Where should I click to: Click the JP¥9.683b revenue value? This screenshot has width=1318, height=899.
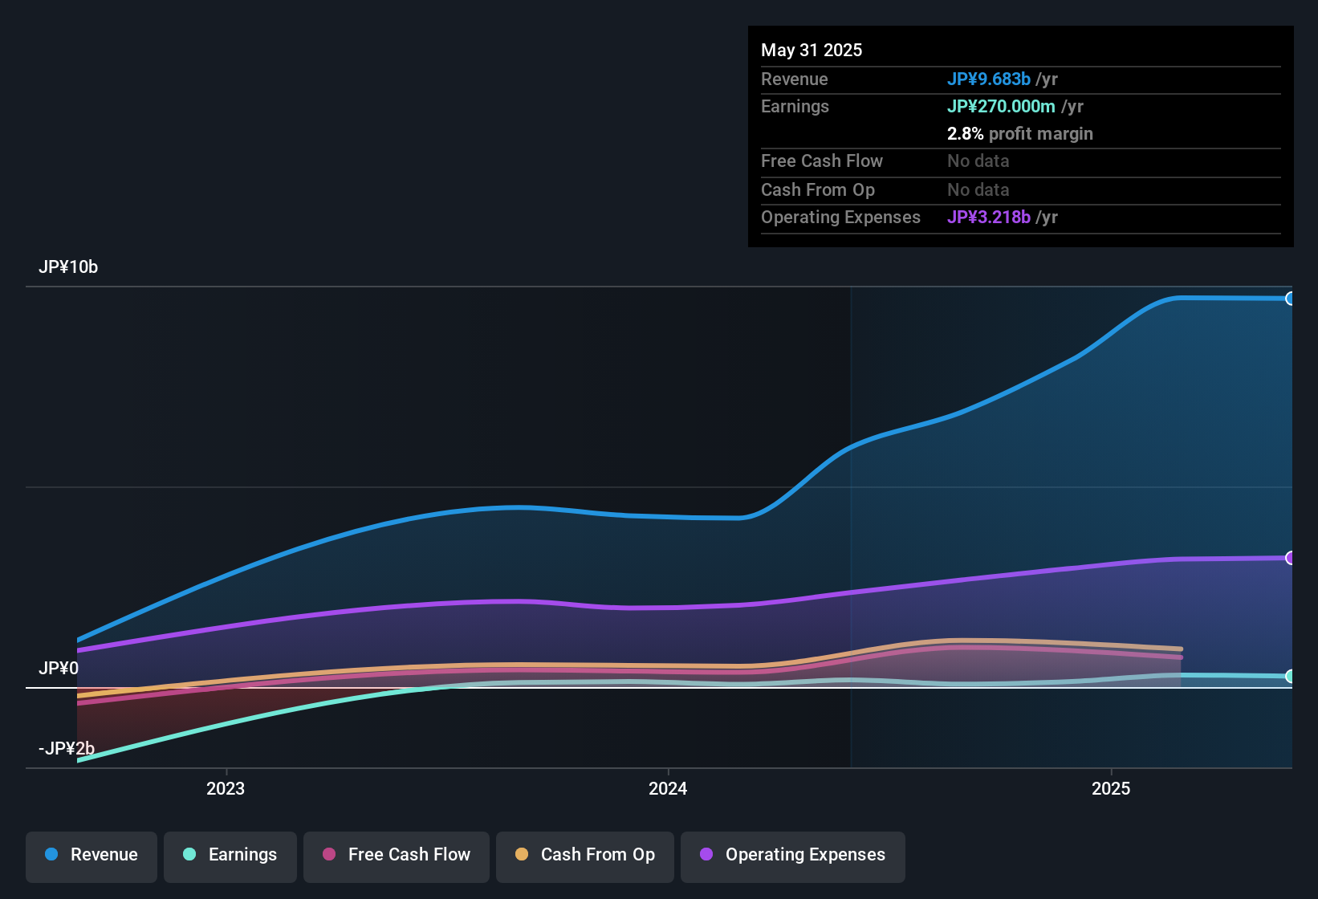(x=988, y=79)
